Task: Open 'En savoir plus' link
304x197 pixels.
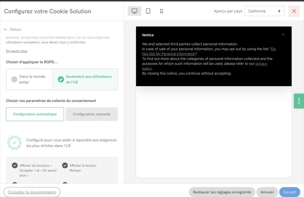Action: coord(17,51)
